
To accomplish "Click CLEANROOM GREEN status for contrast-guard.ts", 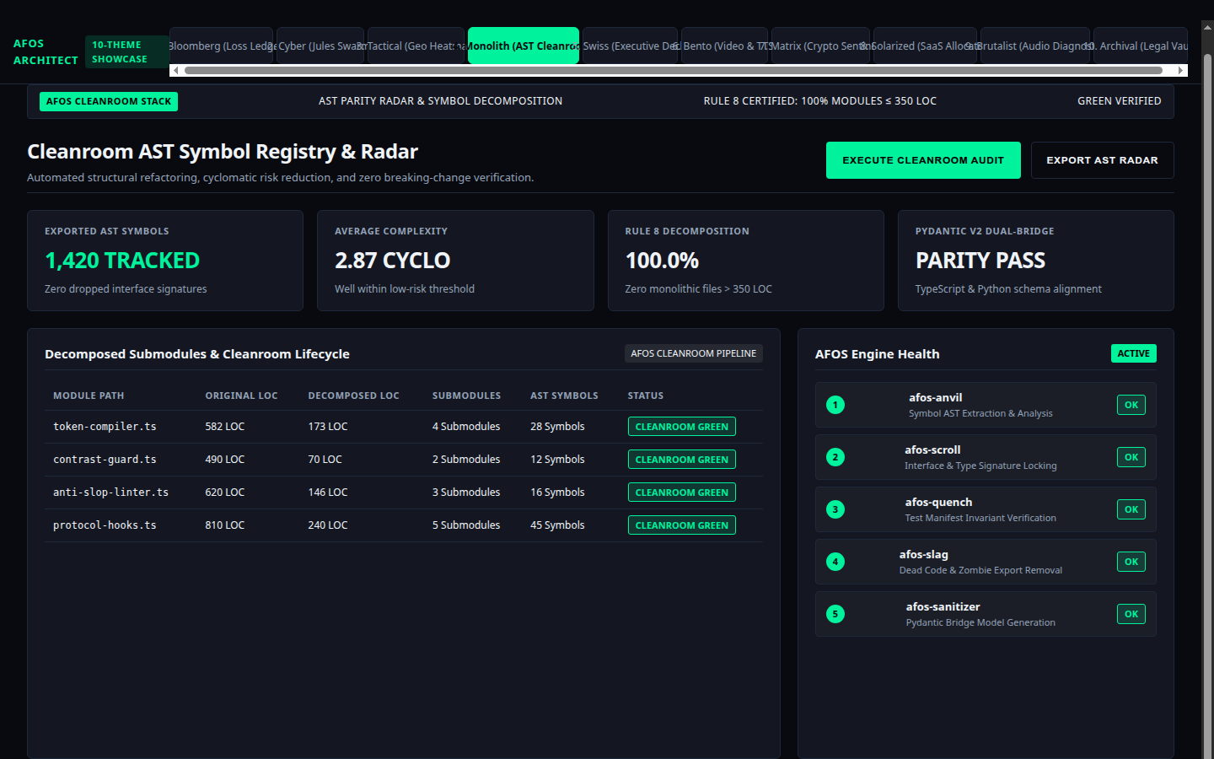I will tap(681, 460).
